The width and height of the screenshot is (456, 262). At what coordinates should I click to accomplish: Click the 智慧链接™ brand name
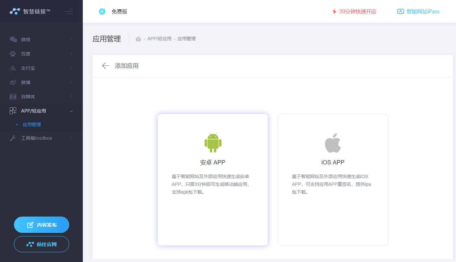pos(37,12)
